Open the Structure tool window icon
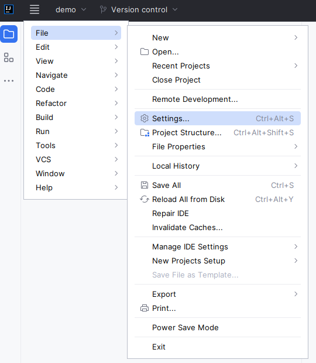 [x=9, y=57]
